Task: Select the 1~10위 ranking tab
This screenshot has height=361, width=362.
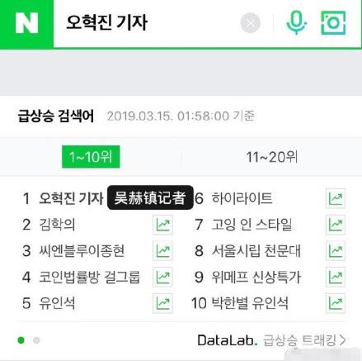Action: pyautogui.click(x=91, y=157)
